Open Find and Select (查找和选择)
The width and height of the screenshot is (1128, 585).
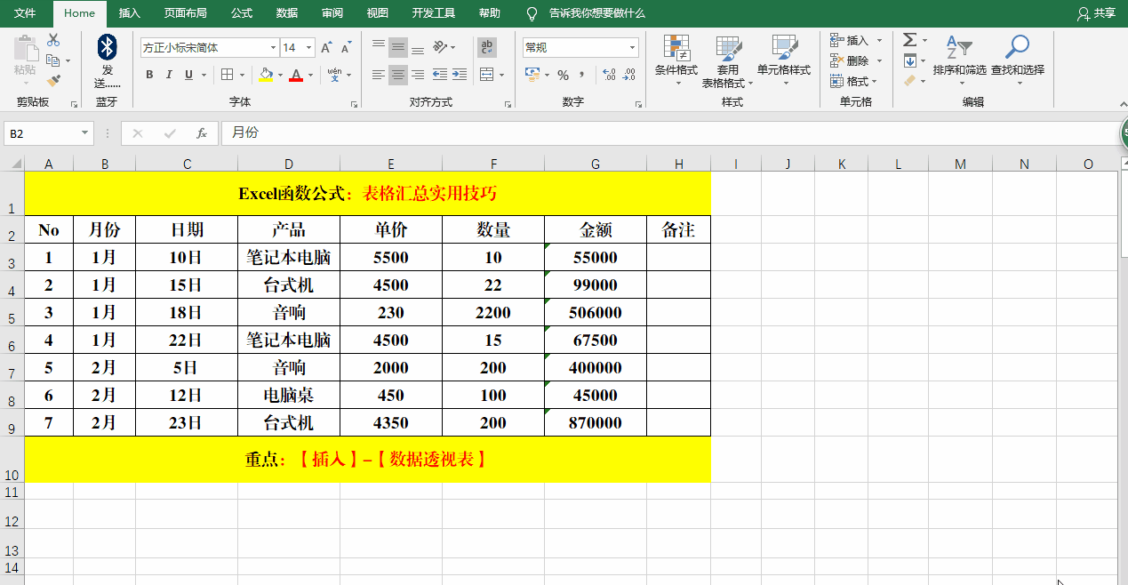coord(1017,59)
